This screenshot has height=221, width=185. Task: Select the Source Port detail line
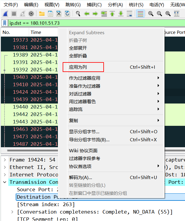point(37,189)
